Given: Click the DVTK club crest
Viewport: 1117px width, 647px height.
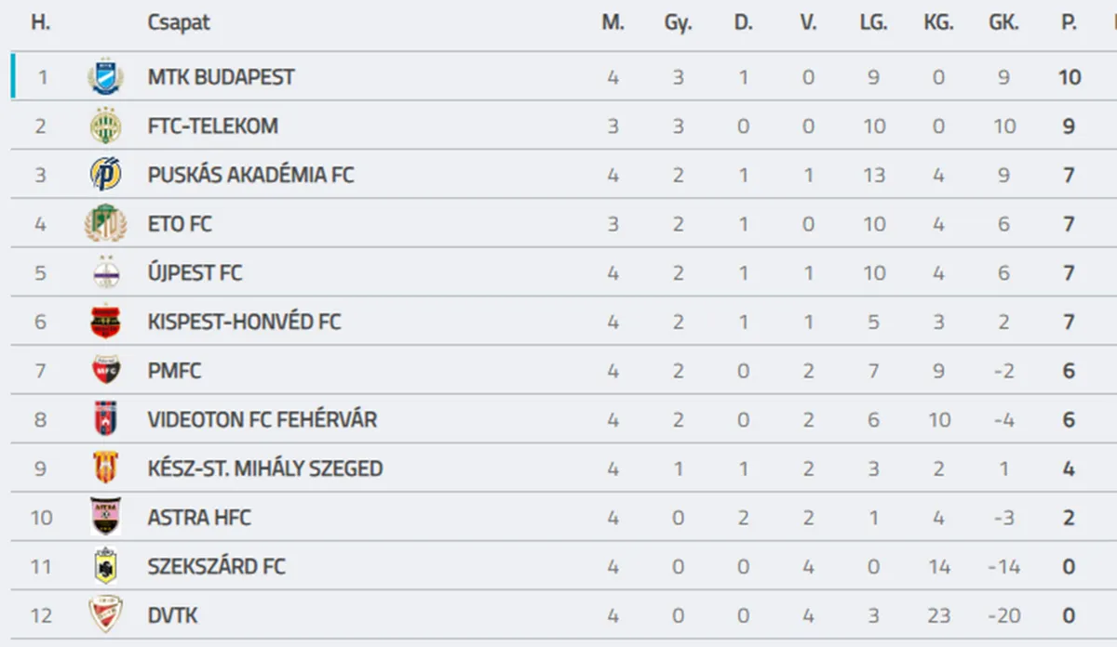Looking at the screenshot, I should click(105, 614).
